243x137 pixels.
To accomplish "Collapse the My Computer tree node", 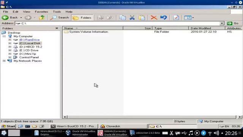I will point(4,37).
